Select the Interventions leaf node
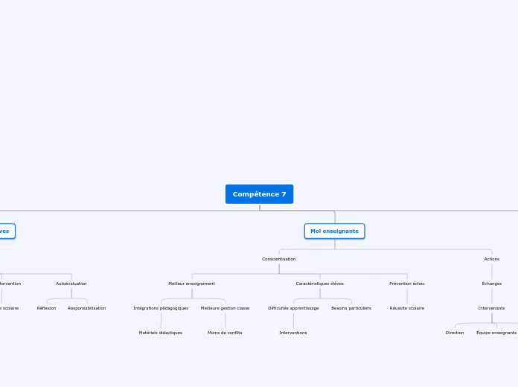The width and height of the screenshot is (518, 387). (x=292, y=333)
